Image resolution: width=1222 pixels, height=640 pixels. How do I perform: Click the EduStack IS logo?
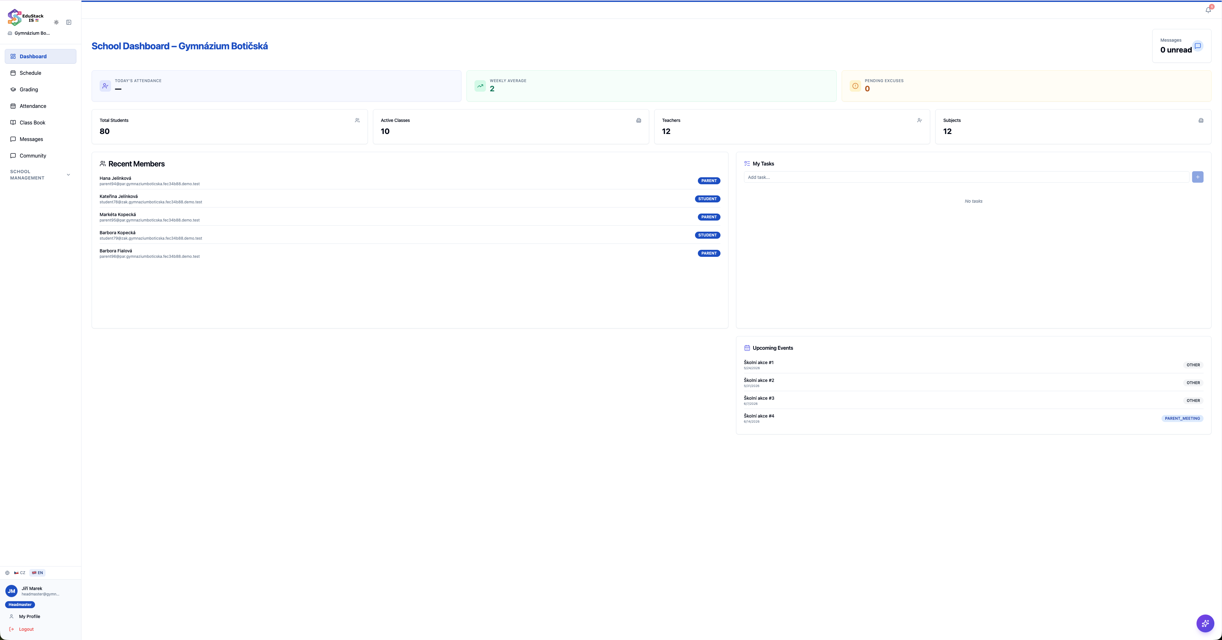25,18
